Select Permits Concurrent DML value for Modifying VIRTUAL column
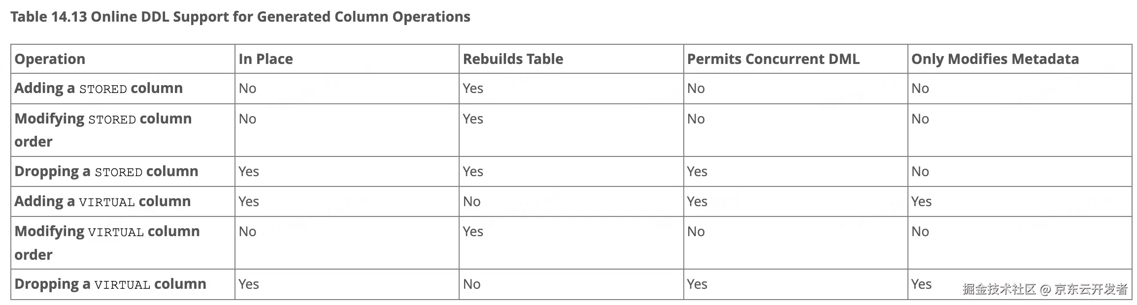Viewport: 1137px width, 305px height. [696, 231]
